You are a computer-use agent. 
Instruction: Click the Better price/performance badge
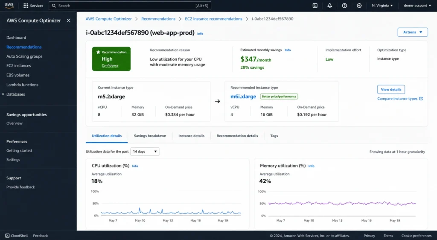279,97
